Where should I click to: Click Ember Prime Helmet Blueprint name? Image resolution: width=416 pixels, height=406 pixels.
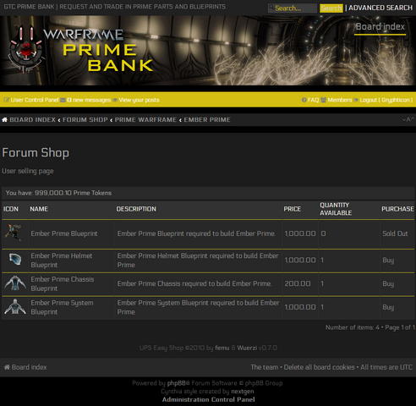pos(62,261)
